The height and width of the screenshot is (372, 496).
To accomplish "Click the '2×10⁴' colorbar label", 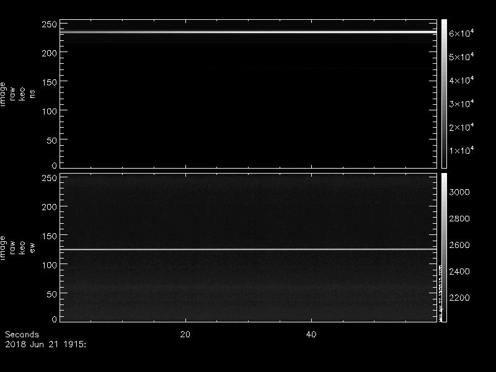I will pyautogui.click(x=461, y=127).
